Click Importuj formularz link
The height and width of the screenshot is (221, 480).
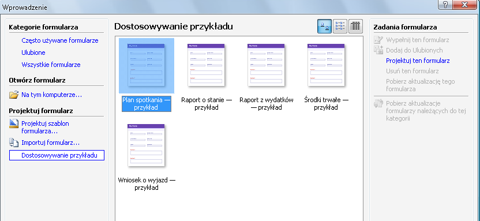[51, 143]
